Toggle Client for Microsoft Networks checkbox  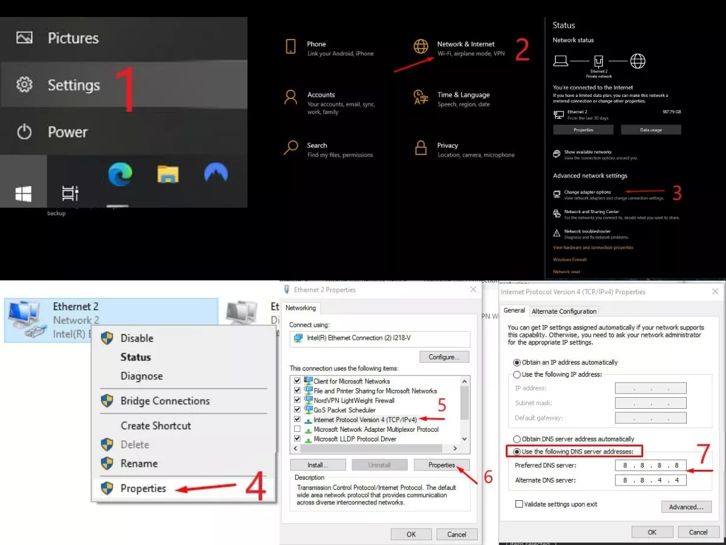point(296,381)
